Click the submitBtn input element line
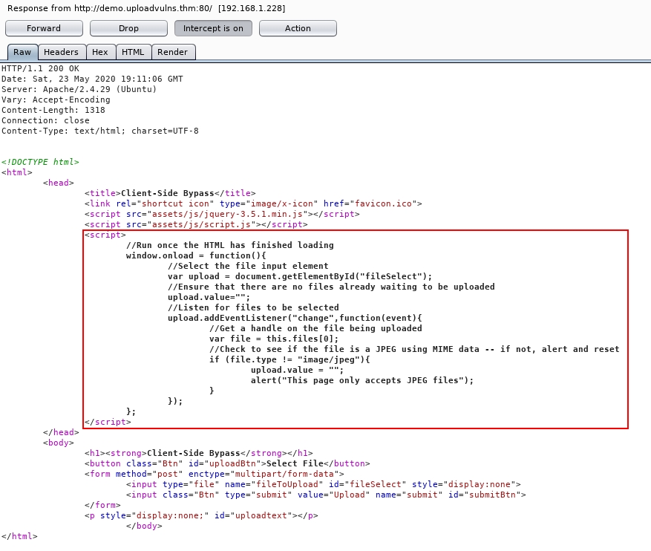 pyautogui.click(x=325, y=495)
